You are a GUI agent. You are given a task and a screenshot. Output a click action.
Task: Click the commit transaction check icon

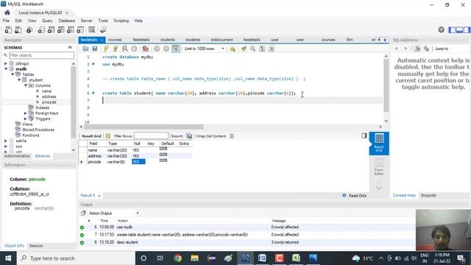pyautogui.click(x=157, y=49)
